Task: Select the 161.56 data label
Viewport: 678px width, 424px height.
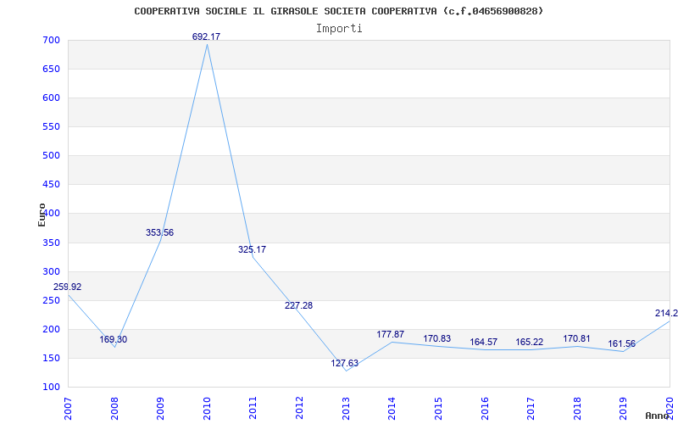Action: (x=622, y=344)
